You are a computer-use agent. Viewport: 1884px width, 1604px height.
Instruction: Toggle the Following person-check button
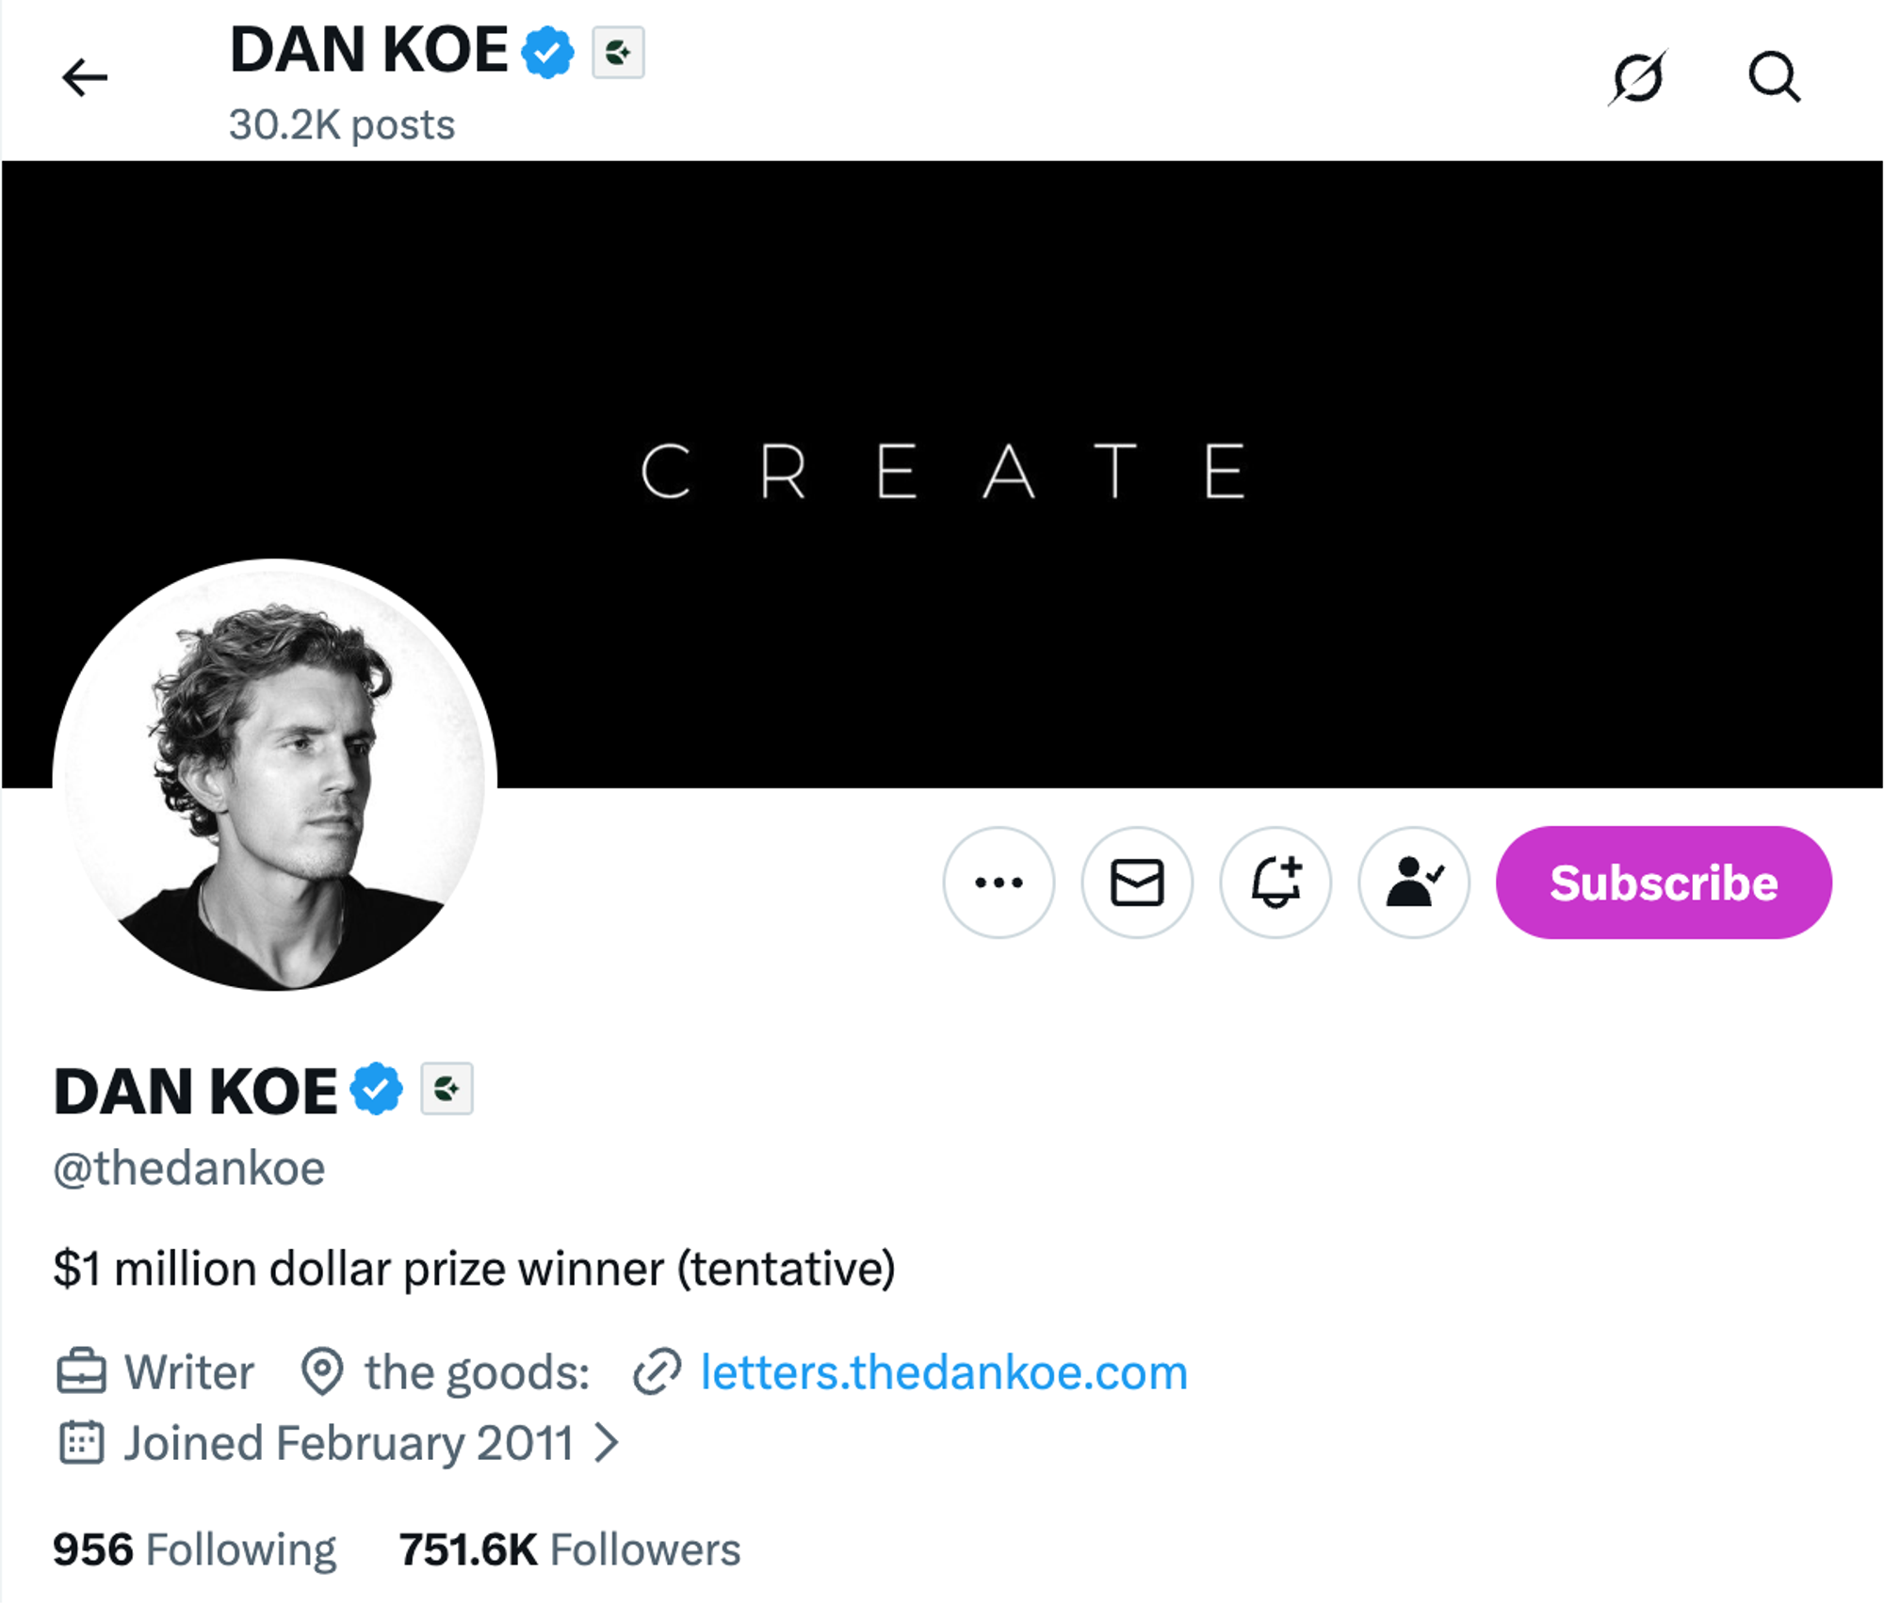(1414, 883)
